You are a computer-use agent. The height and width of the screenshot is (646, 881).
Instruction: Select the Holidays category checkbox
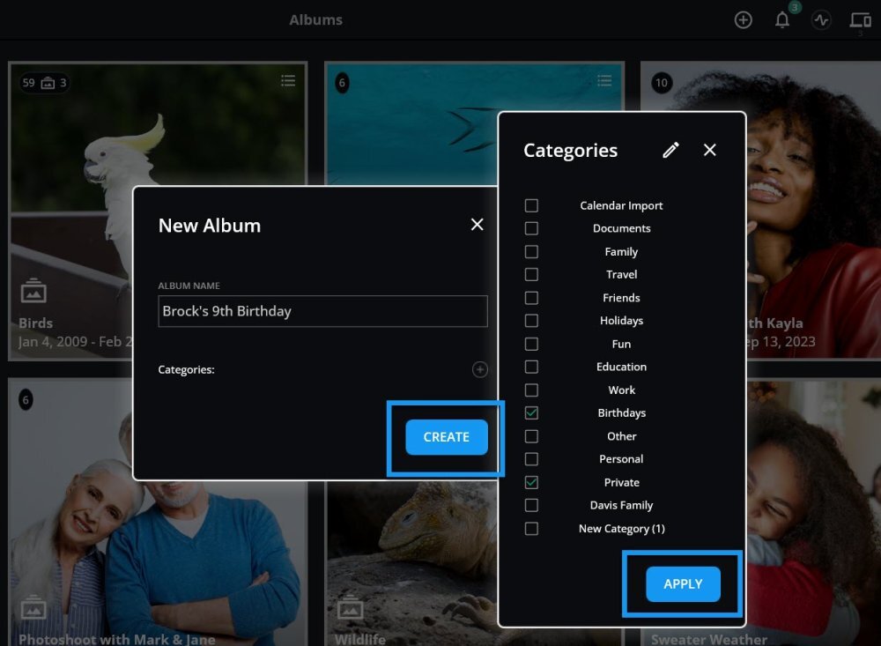click(531, 321)
